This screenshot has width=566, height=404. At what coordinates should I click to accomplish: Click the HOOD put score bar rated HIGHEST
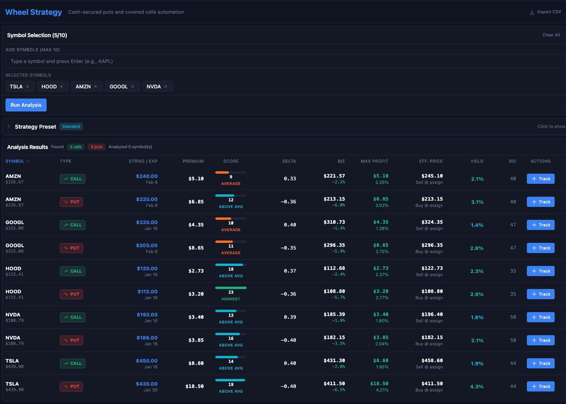(x=231, y=288)
